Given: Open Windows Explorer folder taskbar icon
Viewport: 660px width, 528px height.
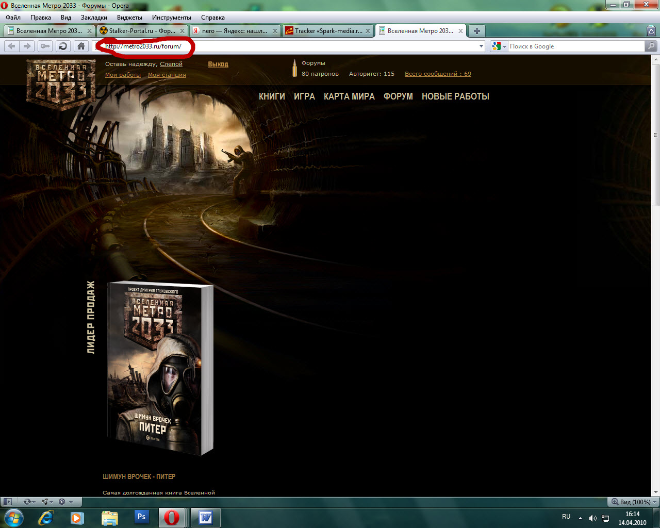Looking at the screenshot, I should [x=109, y=518].
